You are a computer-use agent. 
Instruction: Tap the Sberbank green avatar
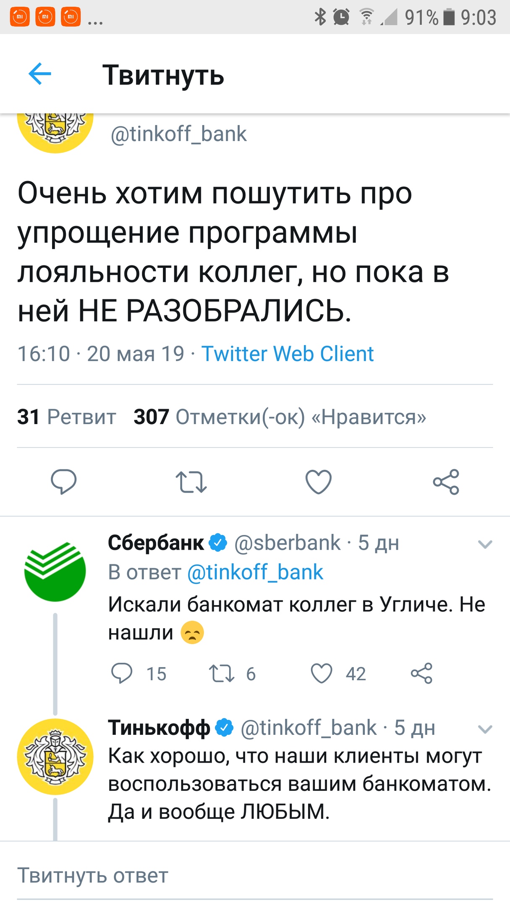click(55, 571)
